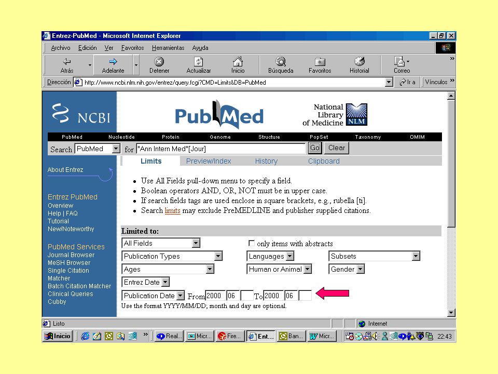Click the To month field showing 06

coord(291,296)
